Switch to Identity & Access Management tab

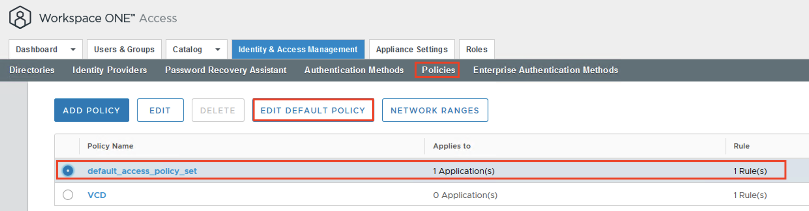pyautogui.click(x=298, y=49)
